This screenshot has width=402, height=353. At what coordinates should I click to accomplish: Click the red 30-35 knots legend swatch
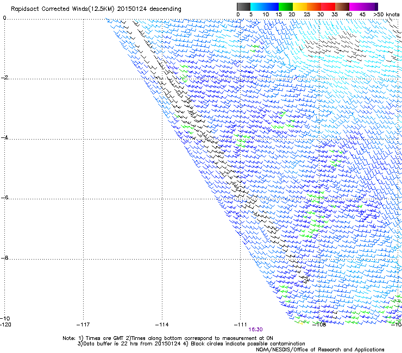(328, 7)
